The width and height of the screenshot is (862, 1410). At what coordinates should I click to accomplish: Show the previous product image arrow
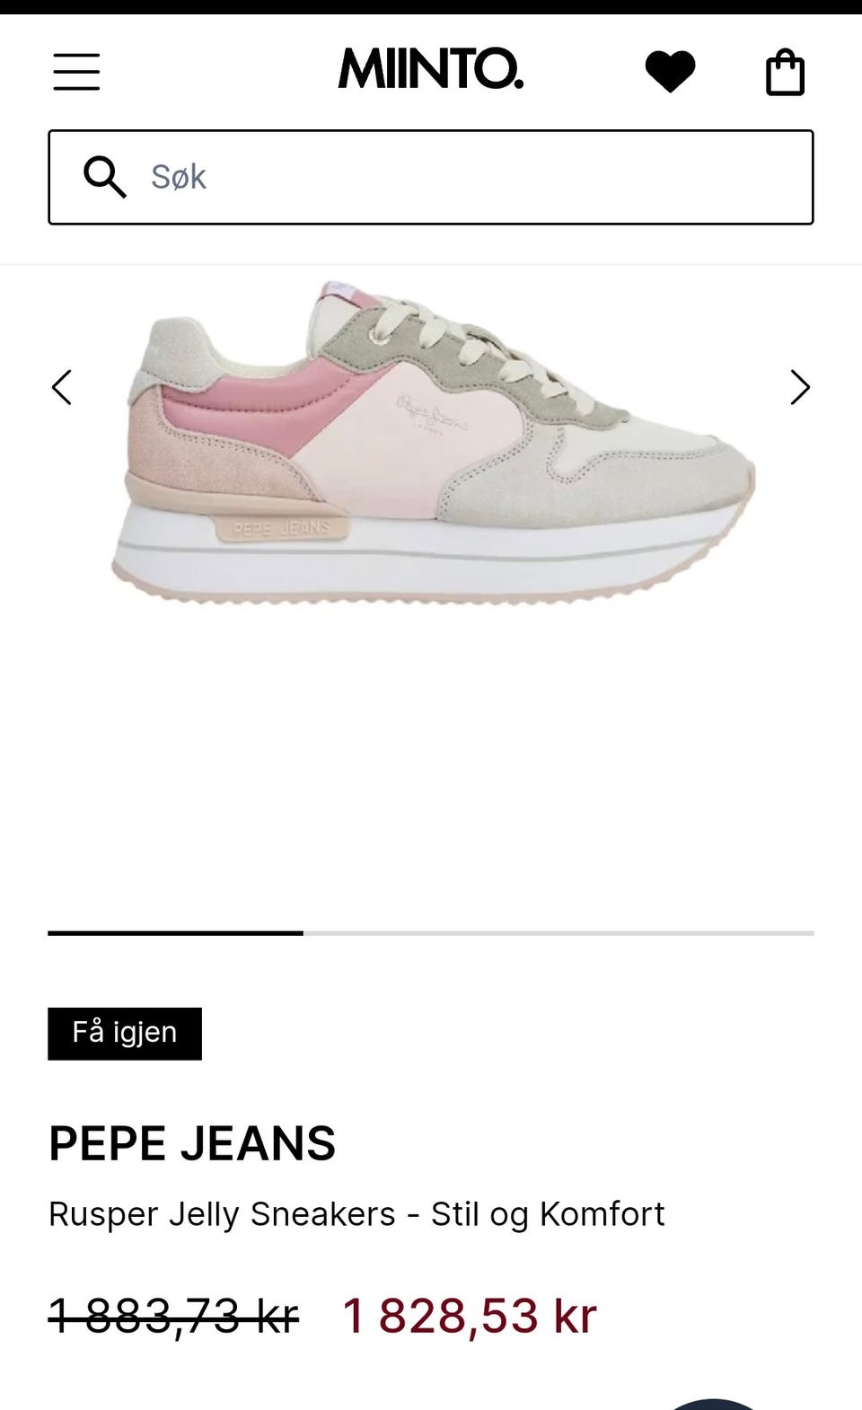(62, 387)
